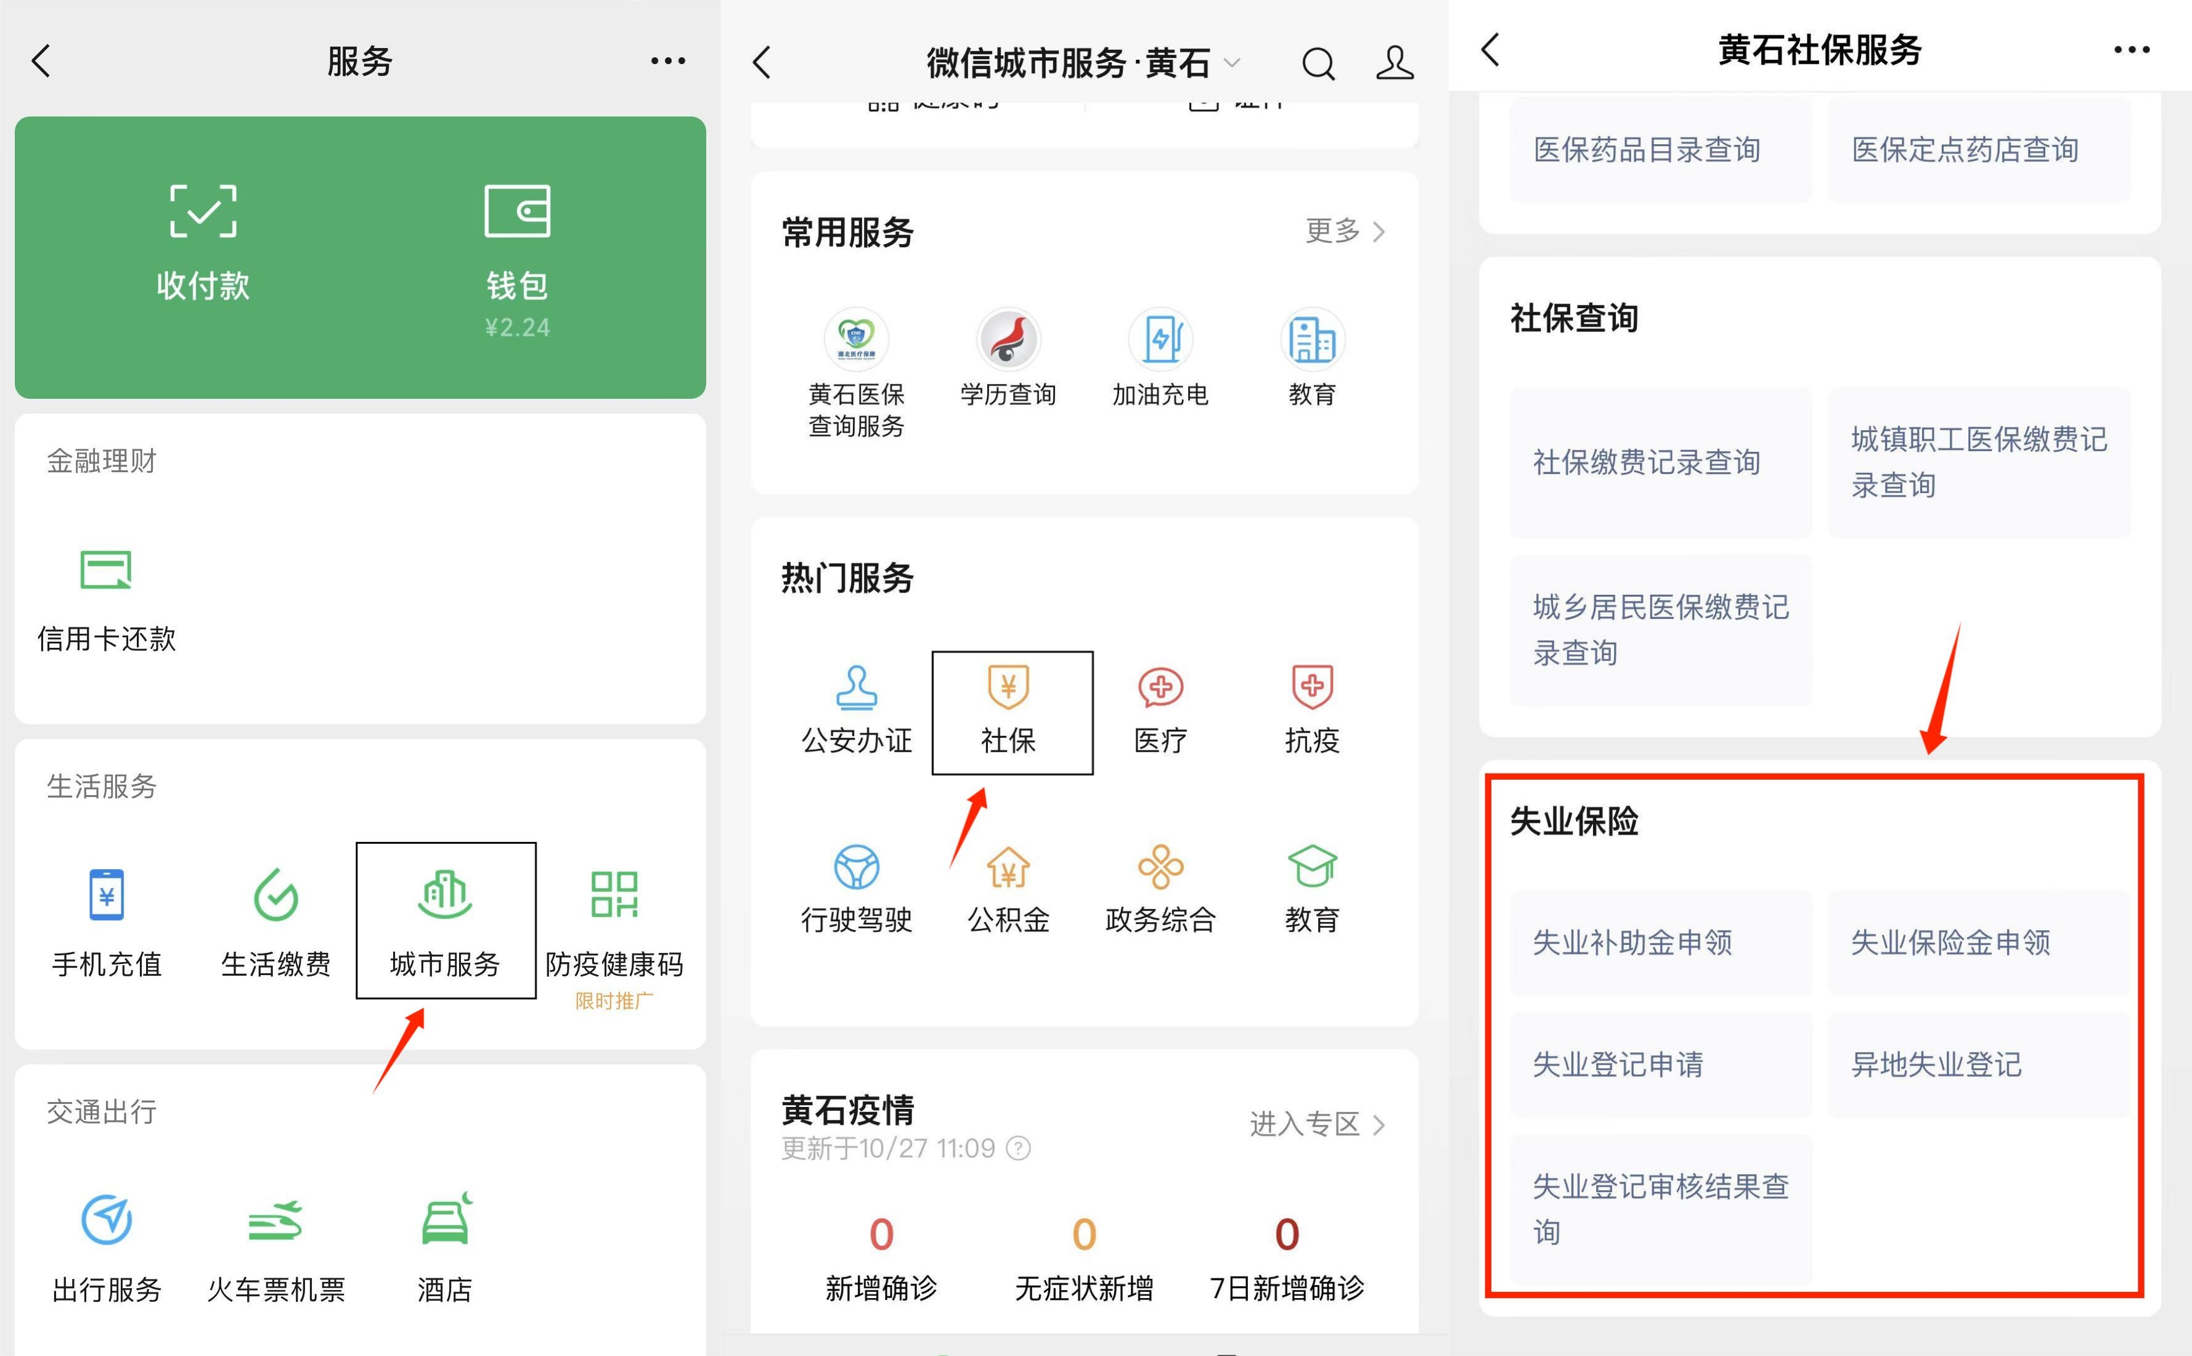Tap the 防疫健康码 QR code icon
The height and width of the screenshot is (1356, 2192).
click(x=614, y=895)
